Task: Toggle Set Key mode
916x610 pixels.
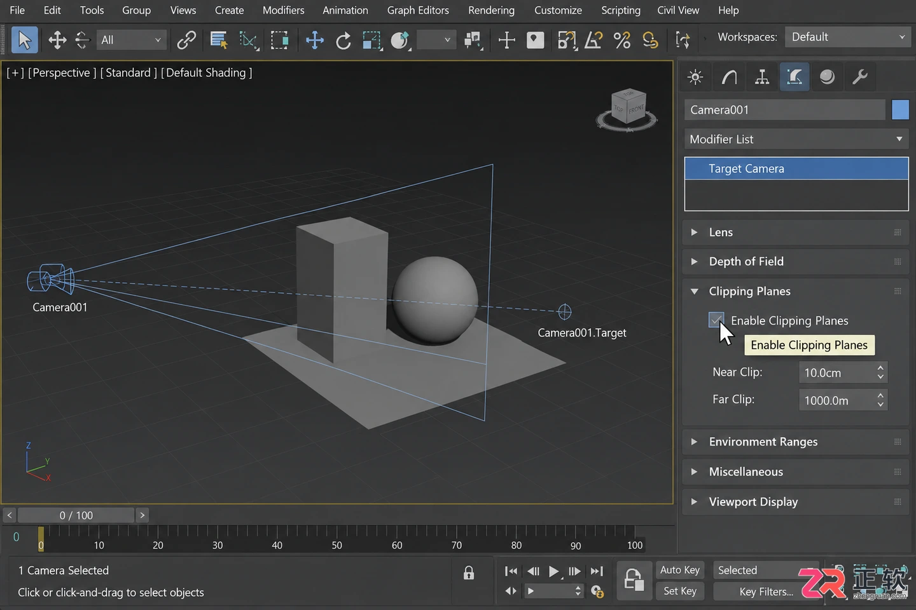Action: pyautogui.click(x=680, y=591)
